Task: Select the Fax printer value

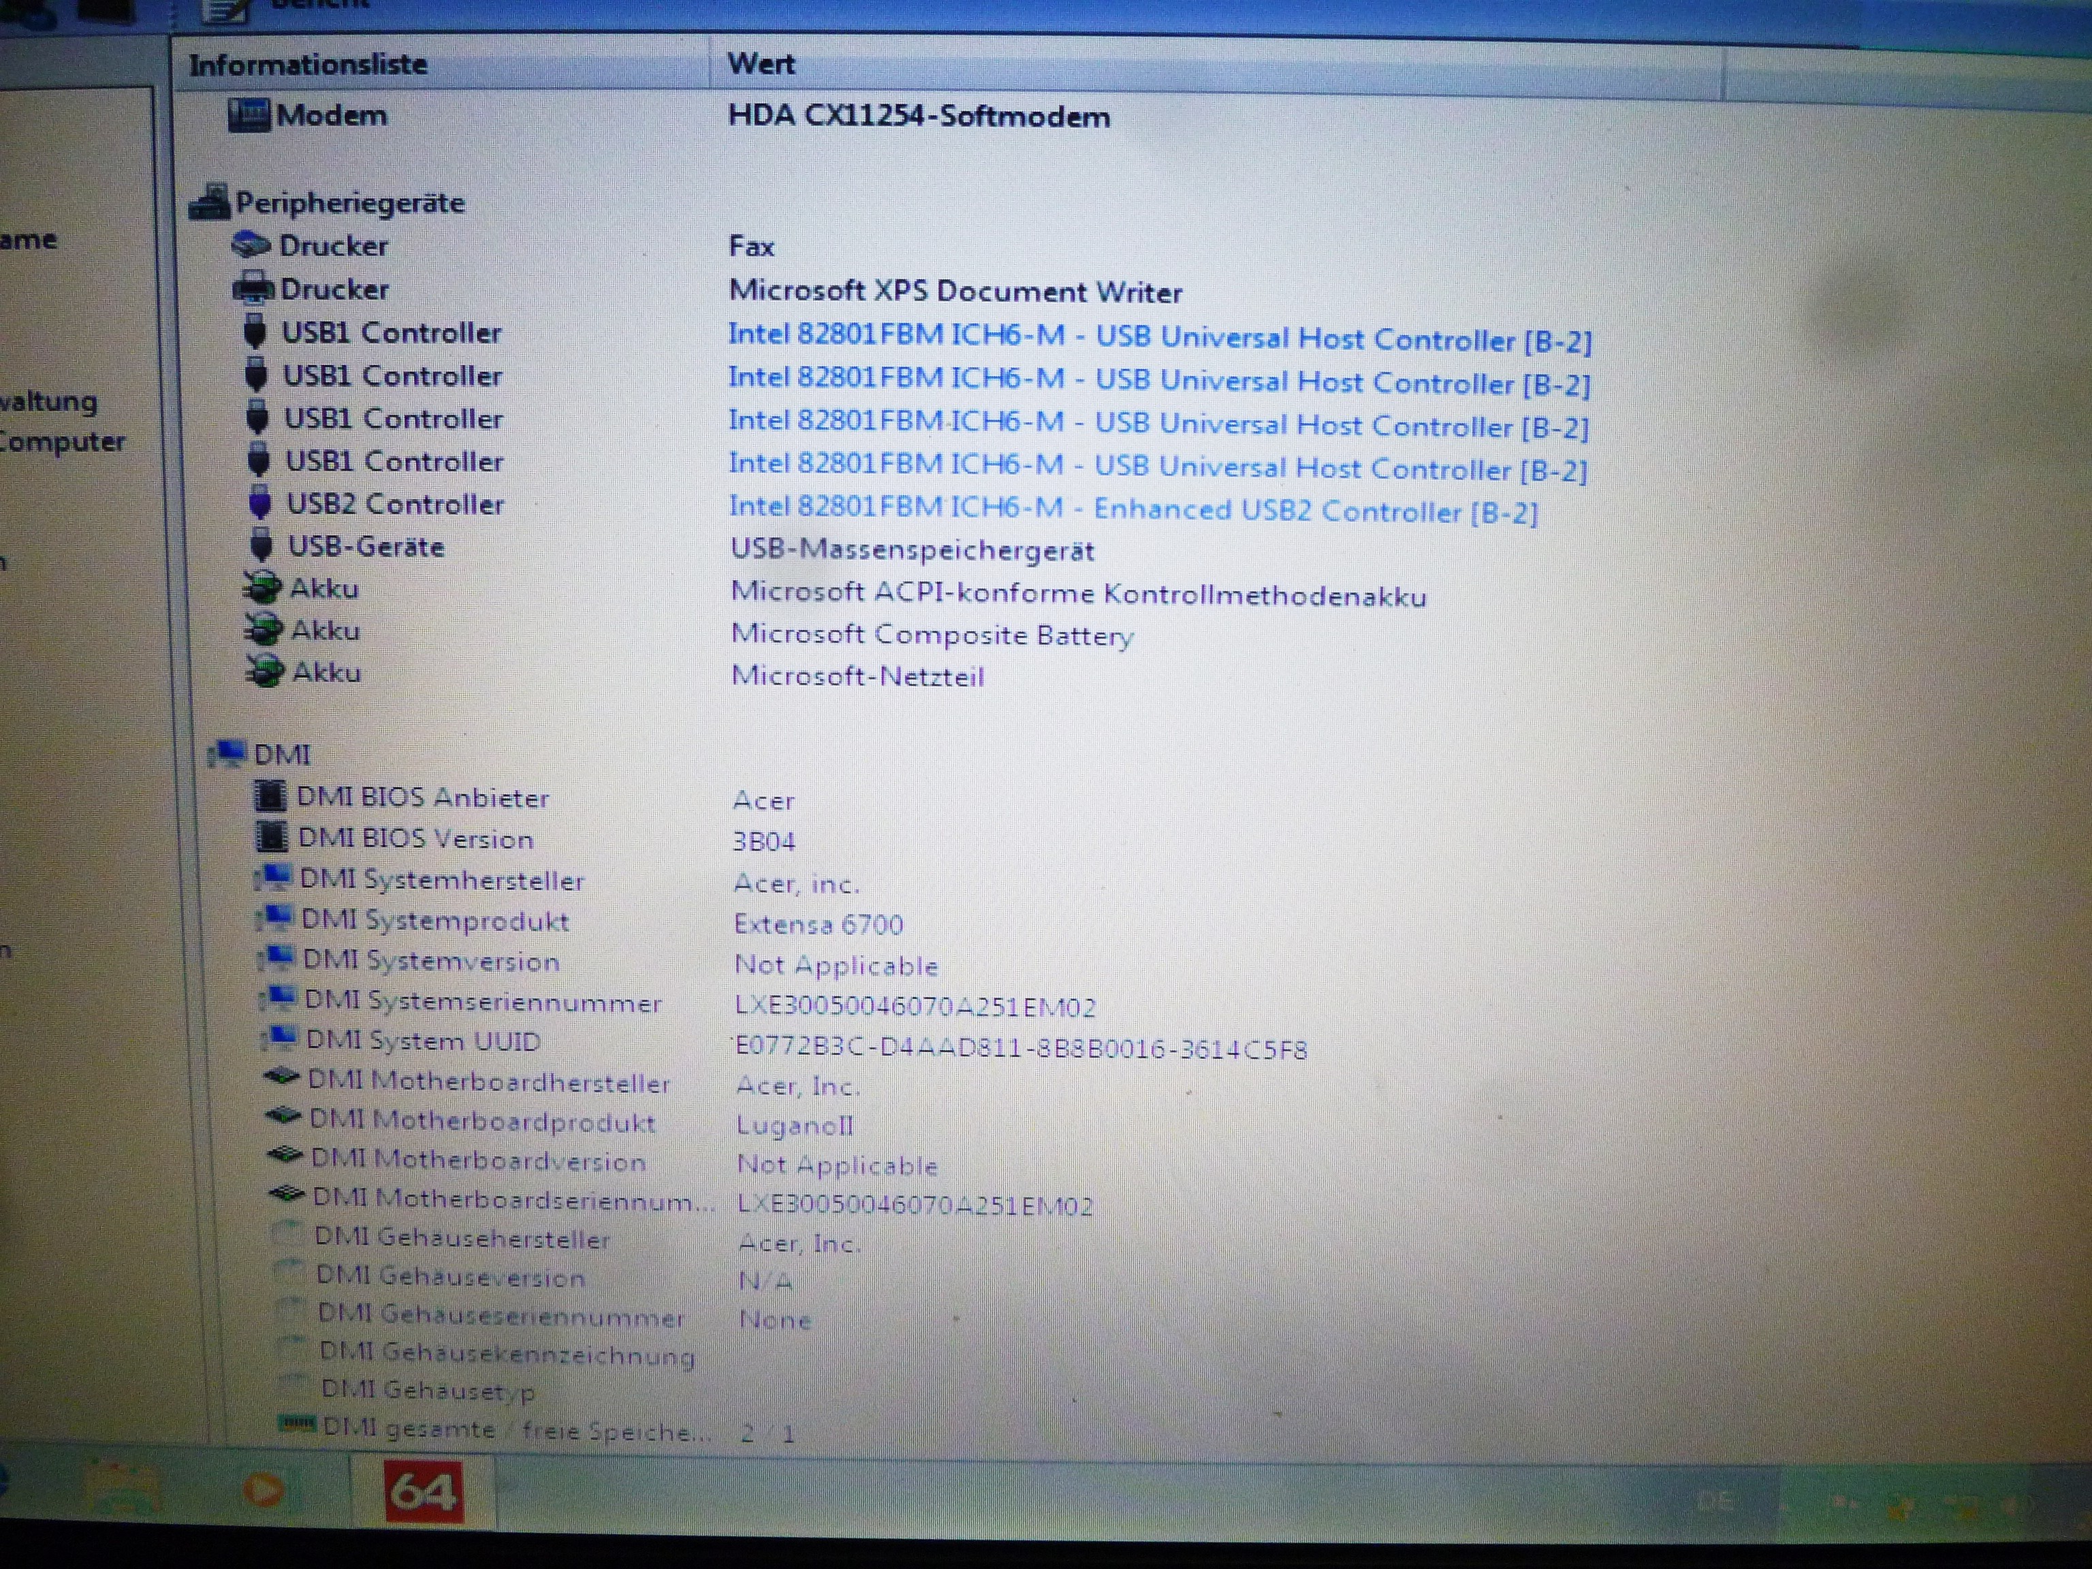Action: pyautogui.click(x=752, y=247)
